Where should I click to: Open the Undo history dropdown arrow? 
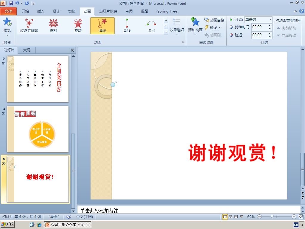(x=21, y=3)
